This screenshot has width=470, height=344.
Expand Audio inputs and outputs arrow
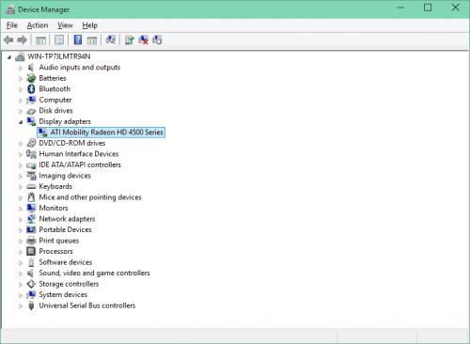tap(21, 68)
